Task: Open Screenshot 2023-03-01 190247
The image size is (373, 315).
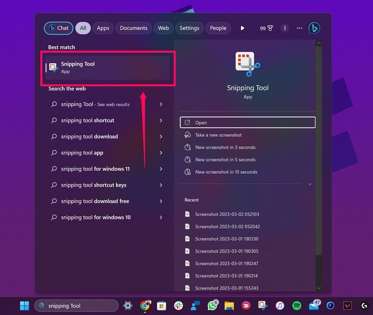Action: click(248, 264)
